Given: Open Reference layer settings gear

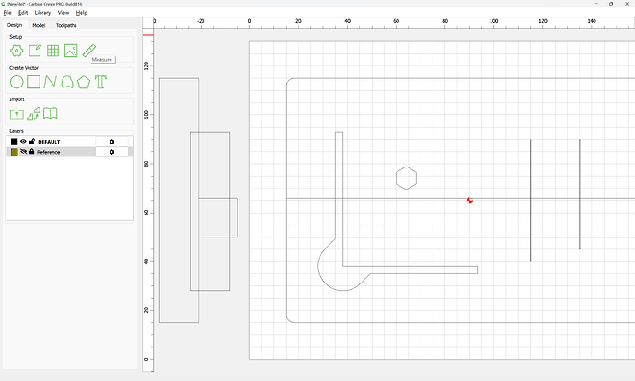Looking at the screenshot, I should [111, 152].
